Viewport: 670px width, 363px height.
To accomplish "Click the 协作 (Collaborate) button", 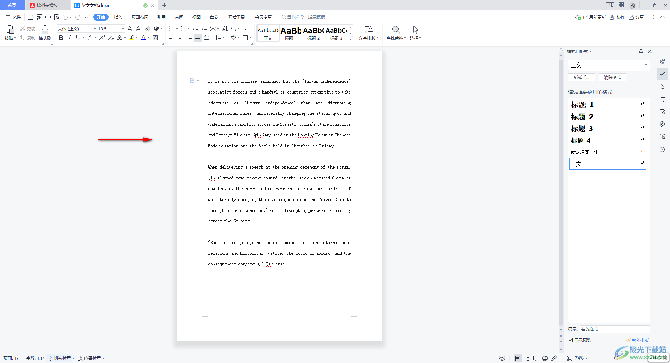I will coord(618,17).
